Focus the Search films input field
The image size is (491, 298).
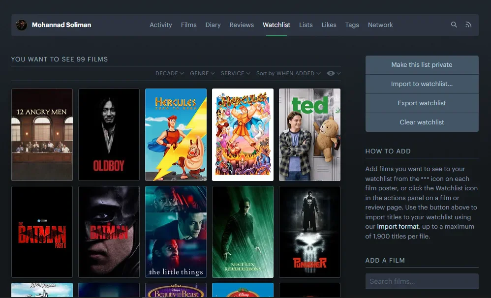coord(422,281)
